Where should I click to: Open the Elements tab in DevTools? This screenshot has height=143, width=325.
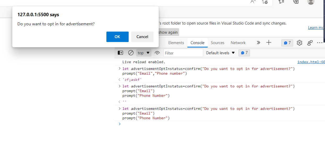pos(176,43)
